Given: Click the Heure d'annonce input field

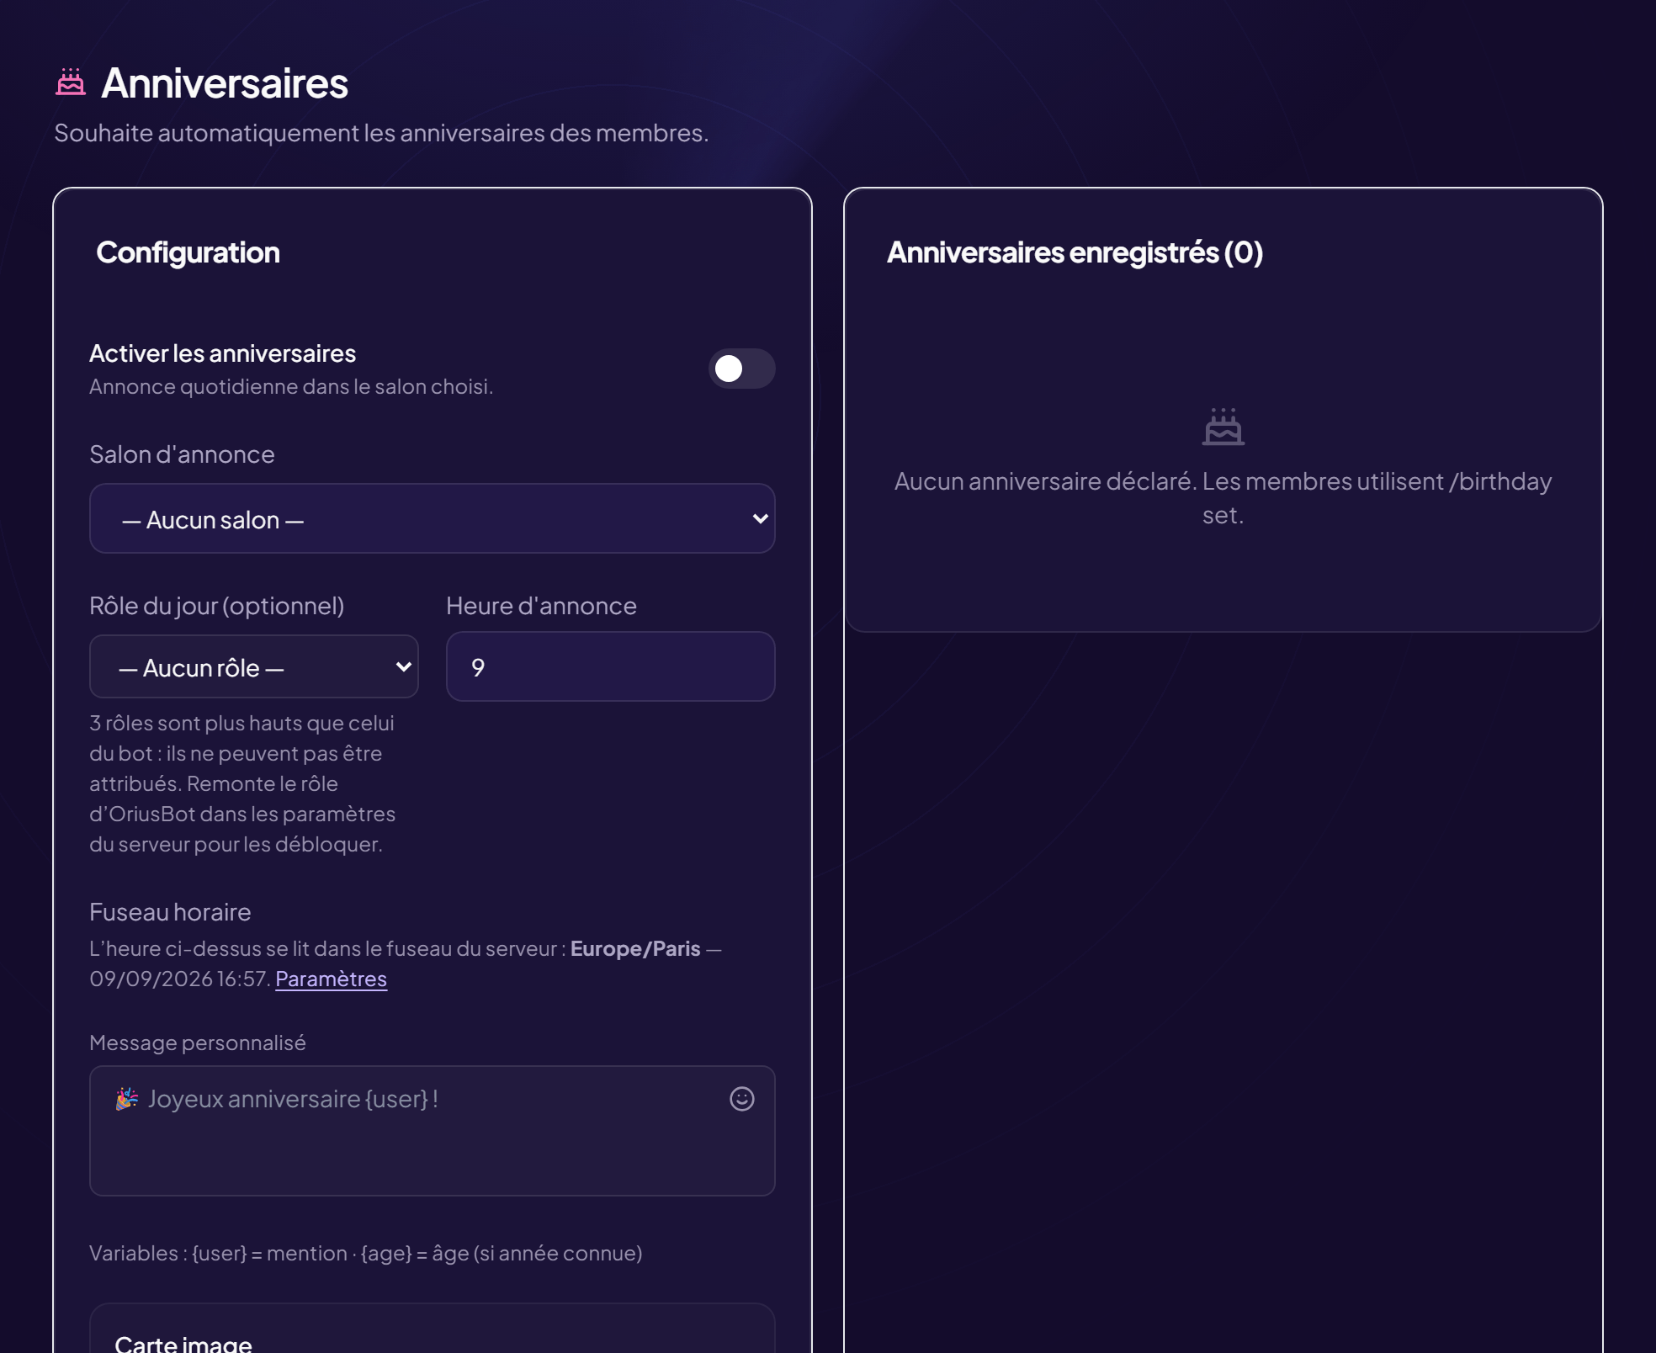Looking at the screenshot, I should [x=610, y=666].
